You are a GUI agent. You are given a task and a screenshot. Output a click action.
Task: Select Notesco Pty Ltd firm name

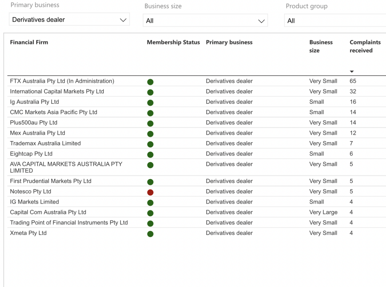30,191
